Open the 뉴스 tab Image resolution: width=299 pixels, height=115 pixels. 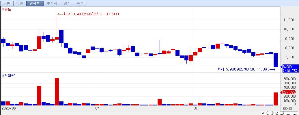[x=81, y=3]
